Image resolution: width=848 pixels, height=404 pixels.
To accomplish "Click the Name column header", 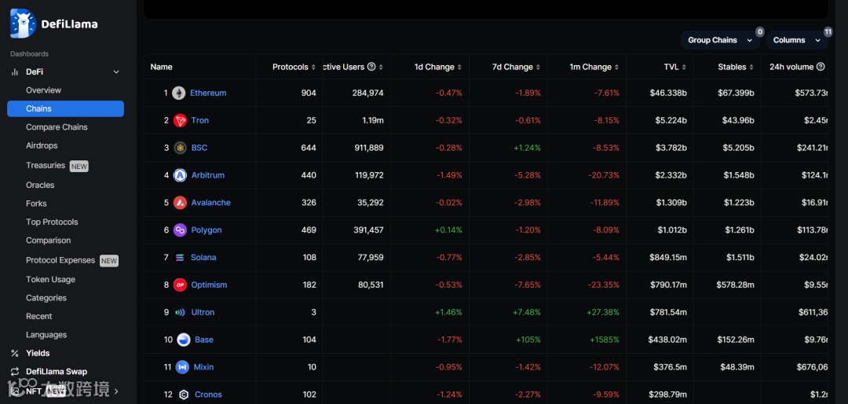I will [x=161, y=67].
